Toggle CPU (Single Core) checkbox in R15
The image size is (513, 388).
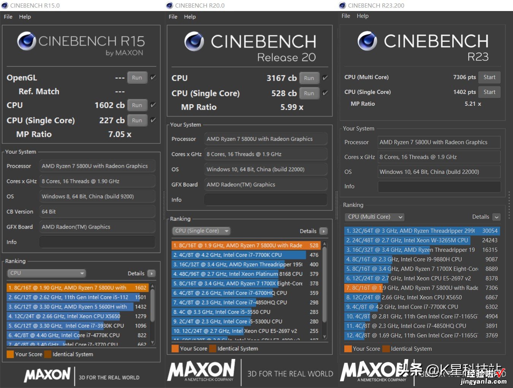pos(153,120)
